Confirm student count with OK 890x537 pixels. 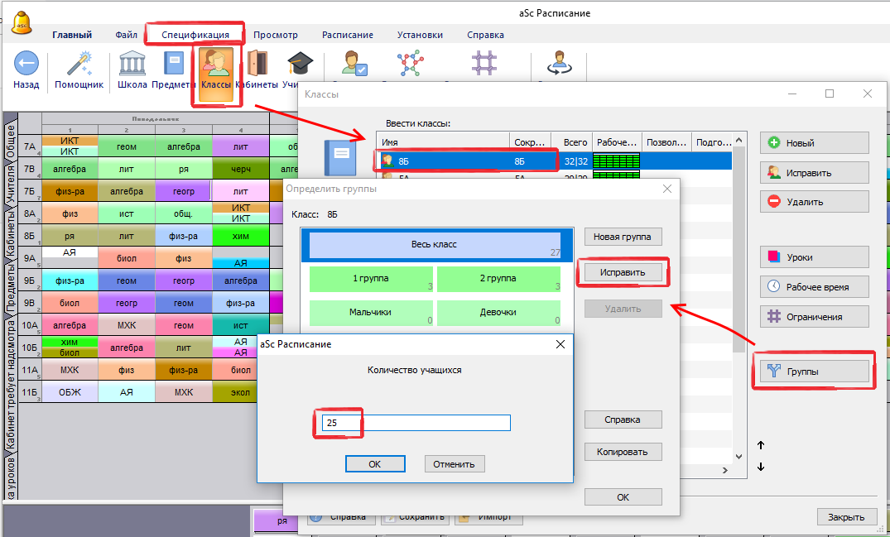374,464
